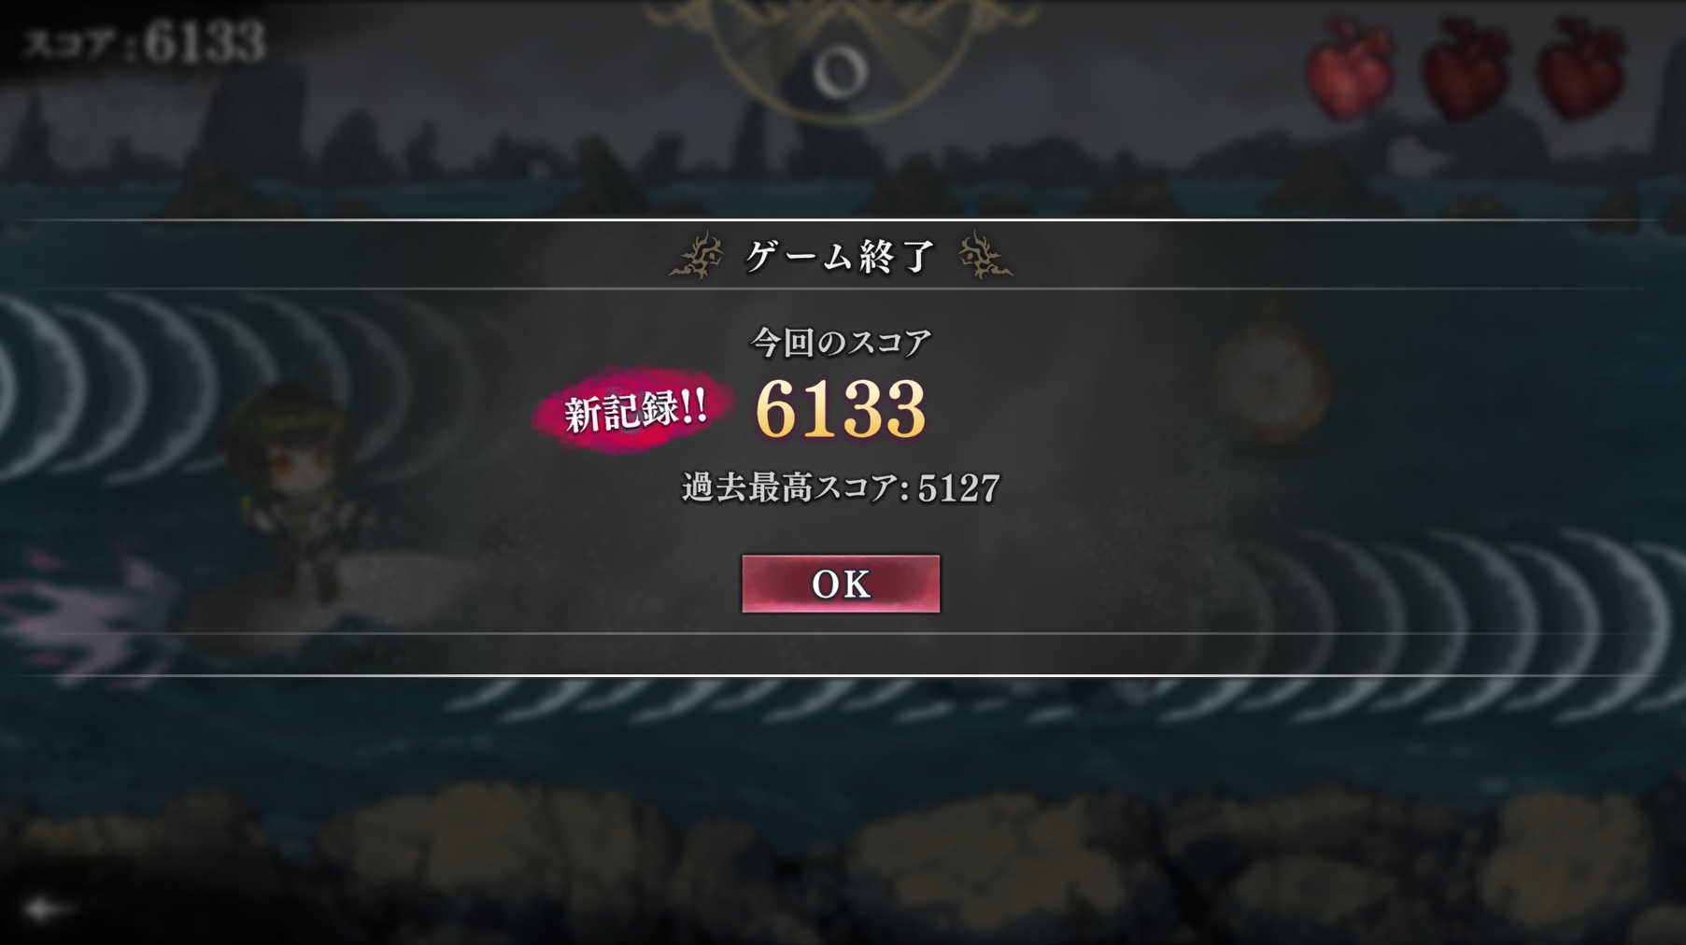Click the first heart life icon
The width and height of the screenshot is (1686, 945).
tap(1351, 67)
